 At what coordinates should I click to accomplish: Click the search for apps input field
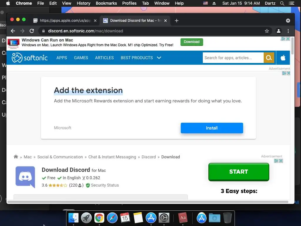[x=233, y=58]
